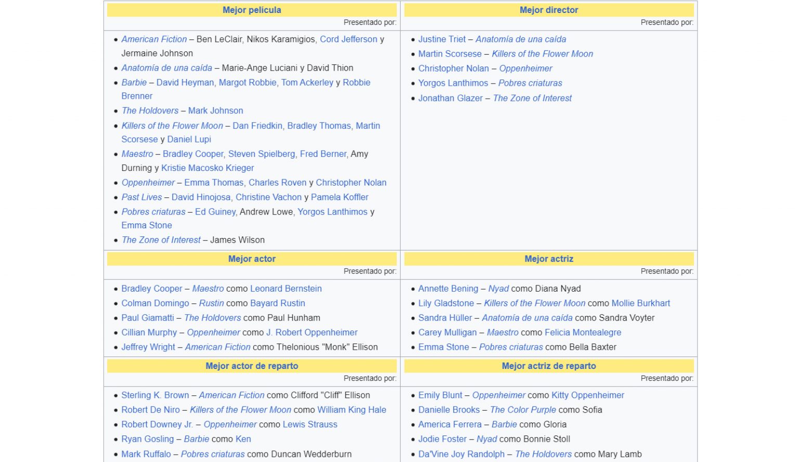
Task: Click the Margot Robbie link
Action: tap(248, 82)
